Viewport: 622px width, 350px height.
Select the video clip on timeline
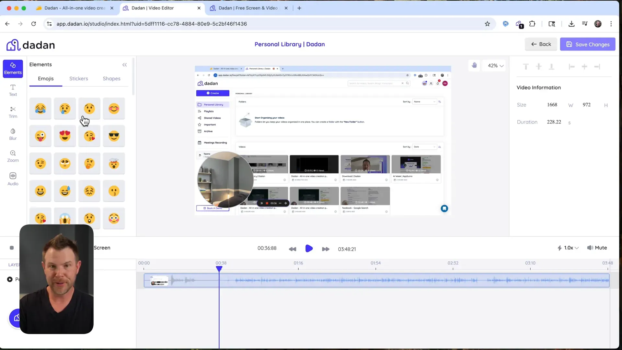376,280
